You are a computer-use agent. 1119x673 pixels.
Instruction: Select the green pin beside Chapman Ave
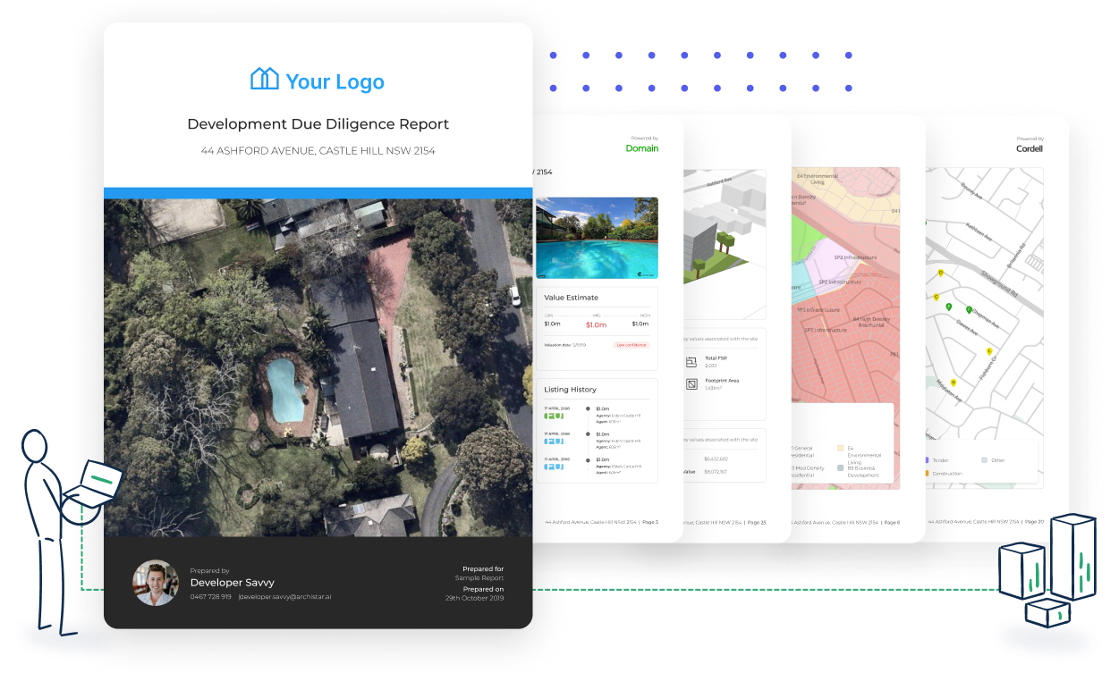pyautogui.click(x=969, y=310)
